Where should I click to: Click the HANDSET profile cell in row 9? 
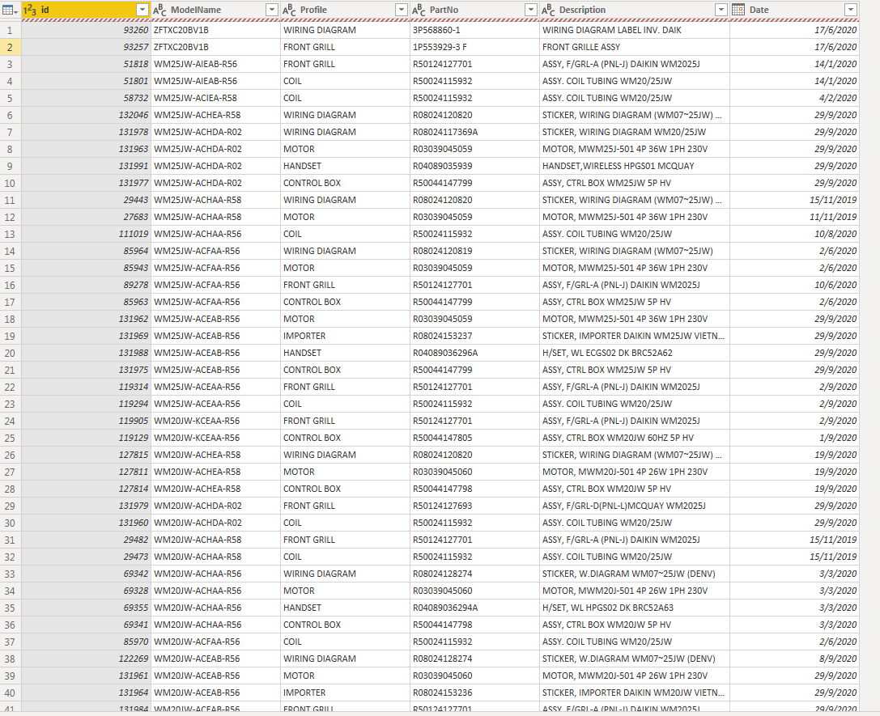point(345,166)
